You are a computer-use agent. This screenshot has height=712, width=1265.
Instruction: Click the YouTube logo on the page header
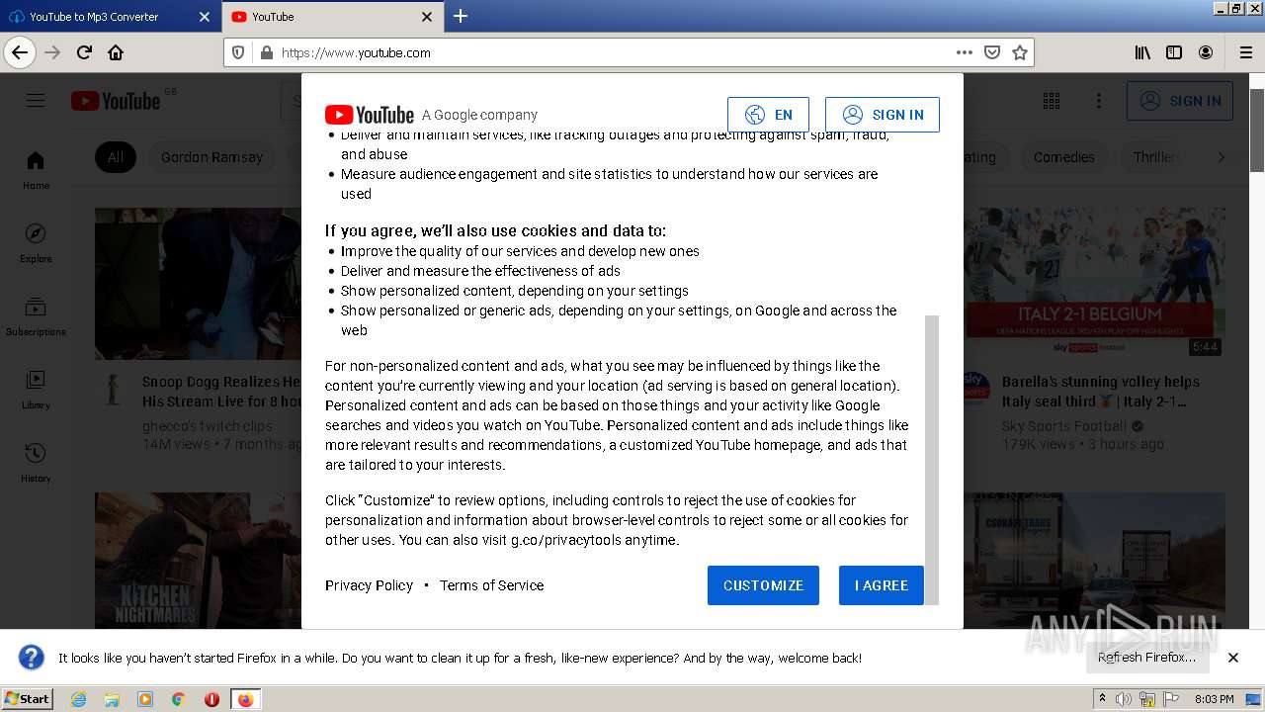pyautogui.click(x=116, y=101)
